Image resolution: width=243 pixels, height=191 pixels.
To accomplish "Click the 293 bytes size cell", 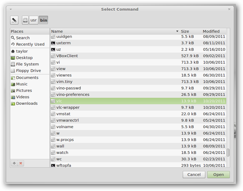I will pyautogui.click(x=191, y=166).
